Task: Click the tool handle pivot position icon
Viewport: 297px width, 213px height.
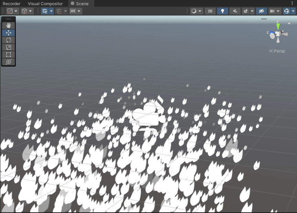Action: (x=10, y=11)
